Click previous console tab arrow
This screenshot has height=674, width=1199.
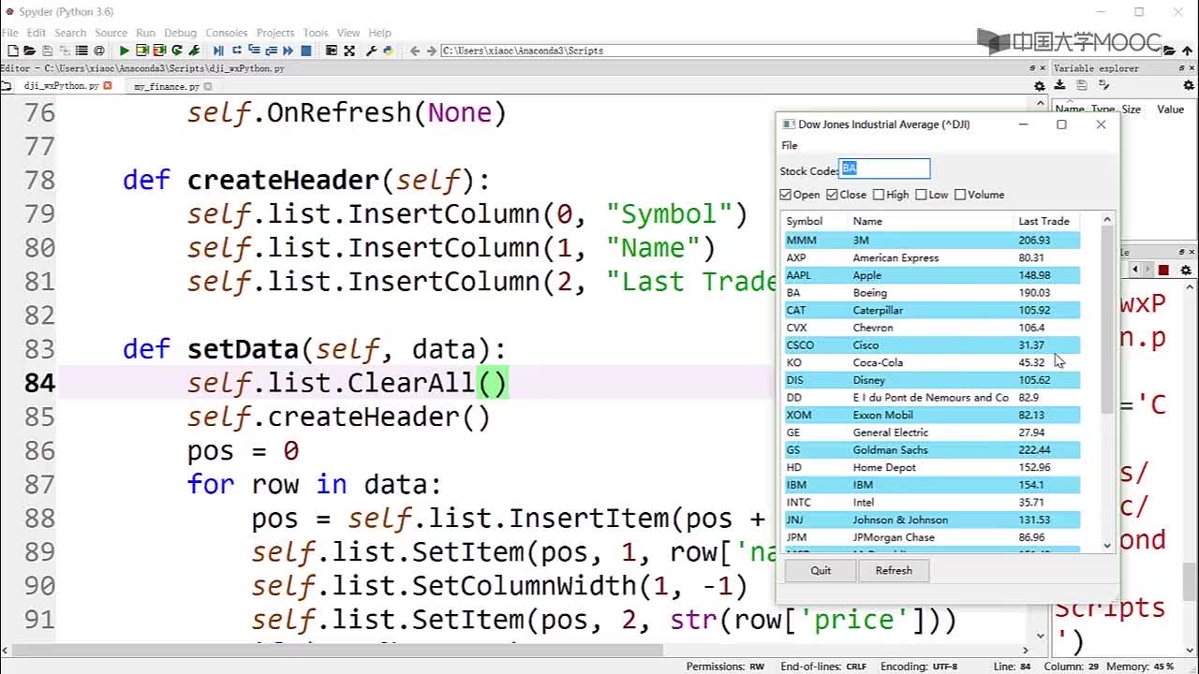1134,270
